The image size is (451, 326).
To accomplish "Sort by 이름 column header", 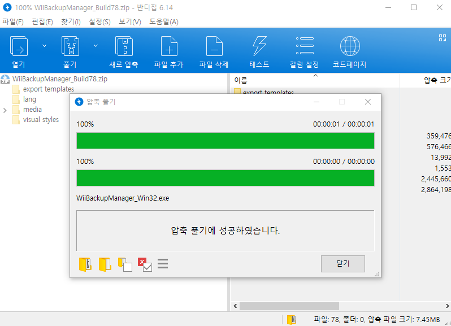I will tap(241, 80).
